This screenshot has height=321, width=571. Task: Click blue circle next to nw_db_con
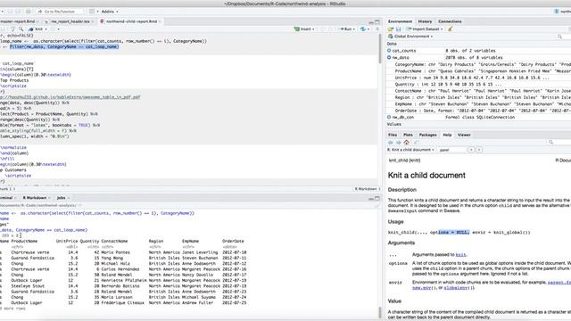coord(389,117)
